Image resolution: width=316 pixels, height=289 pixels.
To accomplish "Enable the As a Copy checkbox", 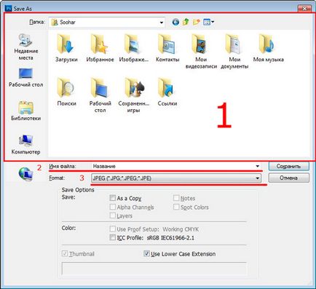I will point(112,198).
